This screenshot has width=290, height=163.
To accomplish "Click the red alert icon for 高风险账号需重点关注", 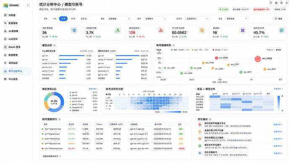I will [x=200, y=124].
